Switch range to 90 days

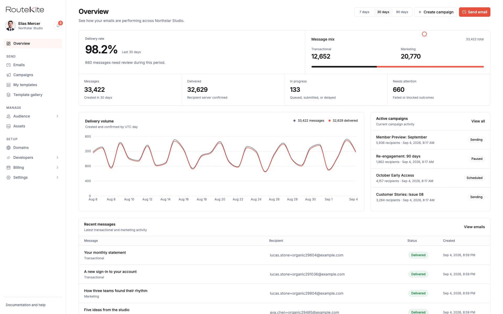click(x=402, y=12)
